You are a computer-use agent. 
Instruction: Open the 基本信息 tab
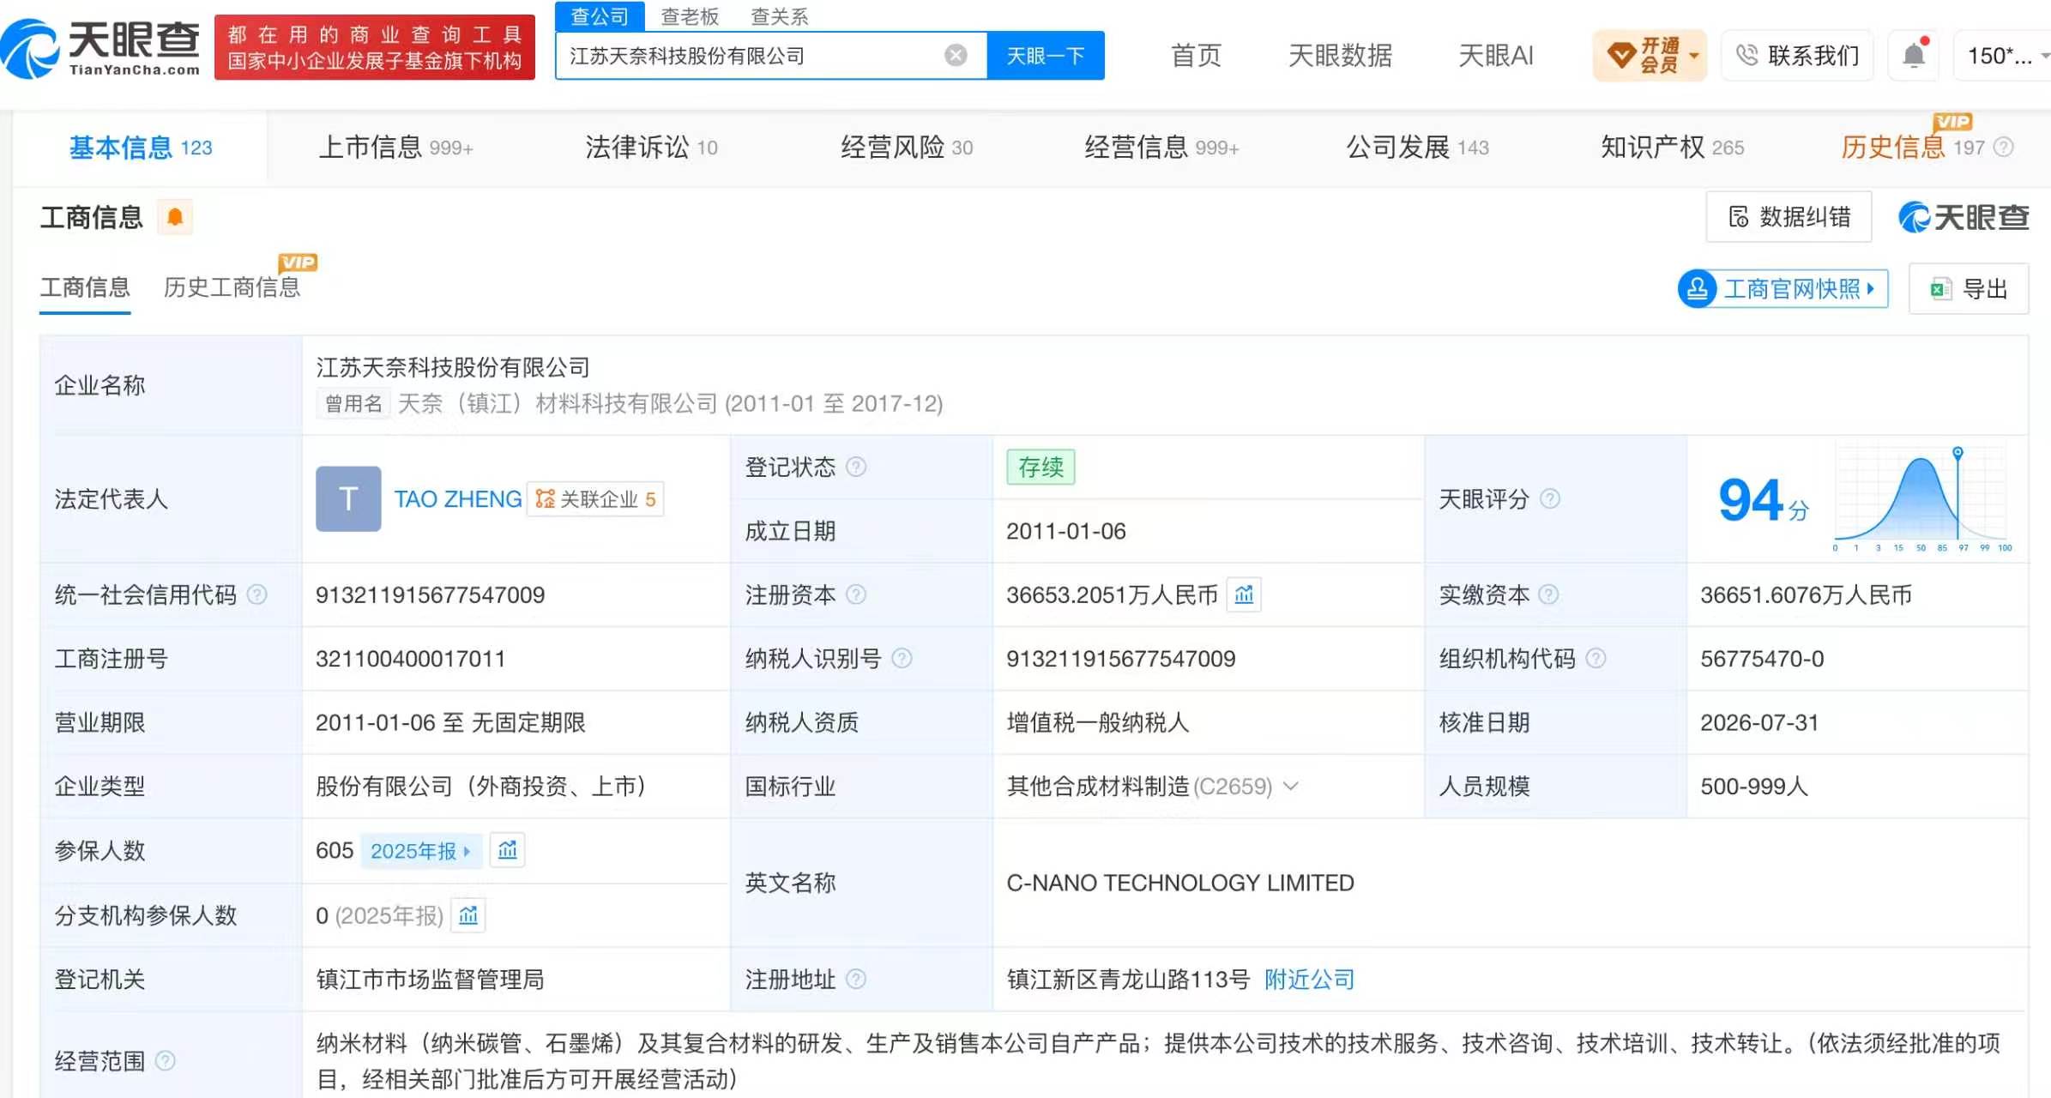140,148
